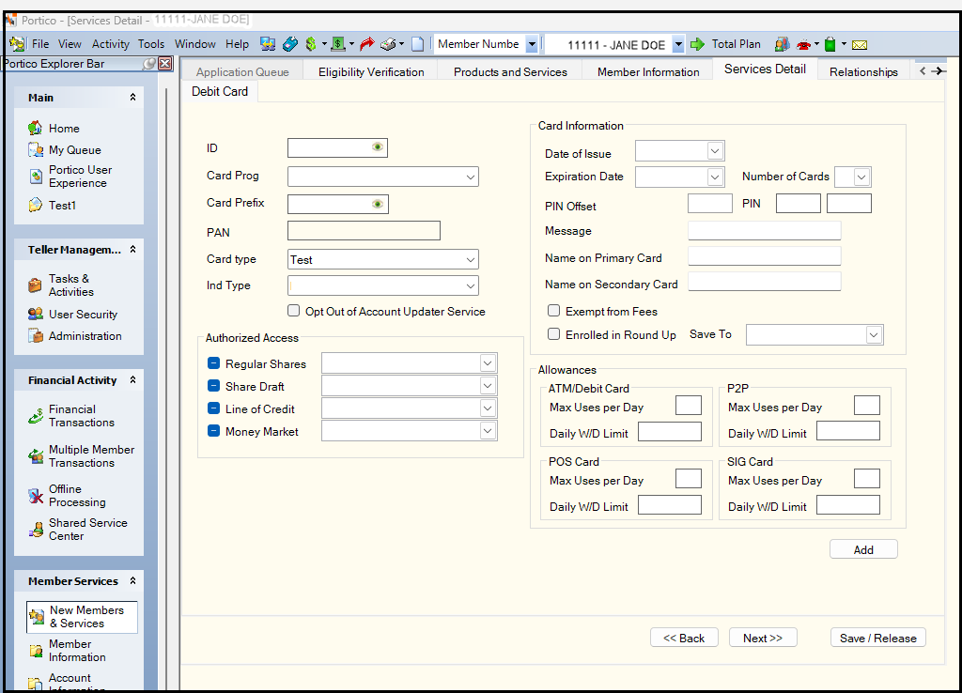Viewport: 962px width, 693px height.
Task: Collapse the Financial Activity section
Action: 132,380
